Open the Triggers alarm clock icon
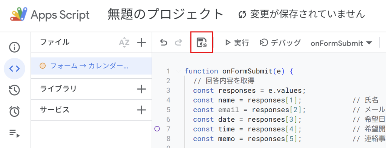This screenshot has height=148, width=386. (x=14, y=111)
